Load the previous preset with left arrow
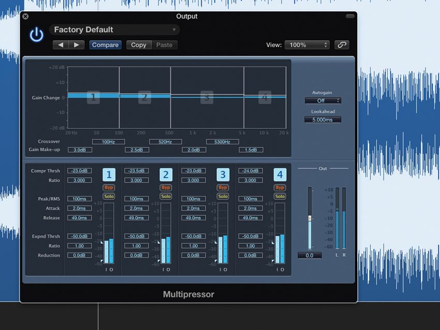The image size is (440, 330). (x=61, y=45)
